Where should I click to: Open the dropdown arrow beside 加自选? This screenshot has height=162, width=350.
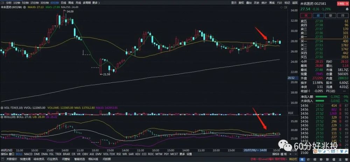(347, 3)
